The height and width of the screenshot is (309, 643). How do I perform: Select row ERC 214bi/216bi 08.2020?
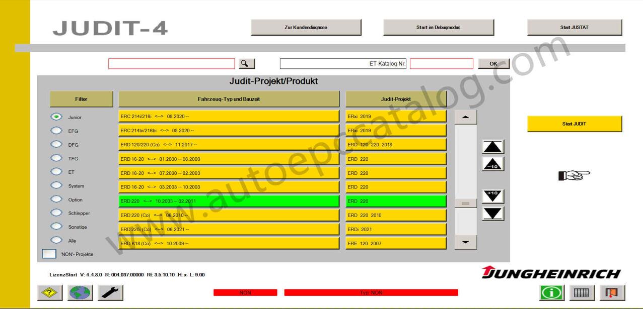click(229, 130)
